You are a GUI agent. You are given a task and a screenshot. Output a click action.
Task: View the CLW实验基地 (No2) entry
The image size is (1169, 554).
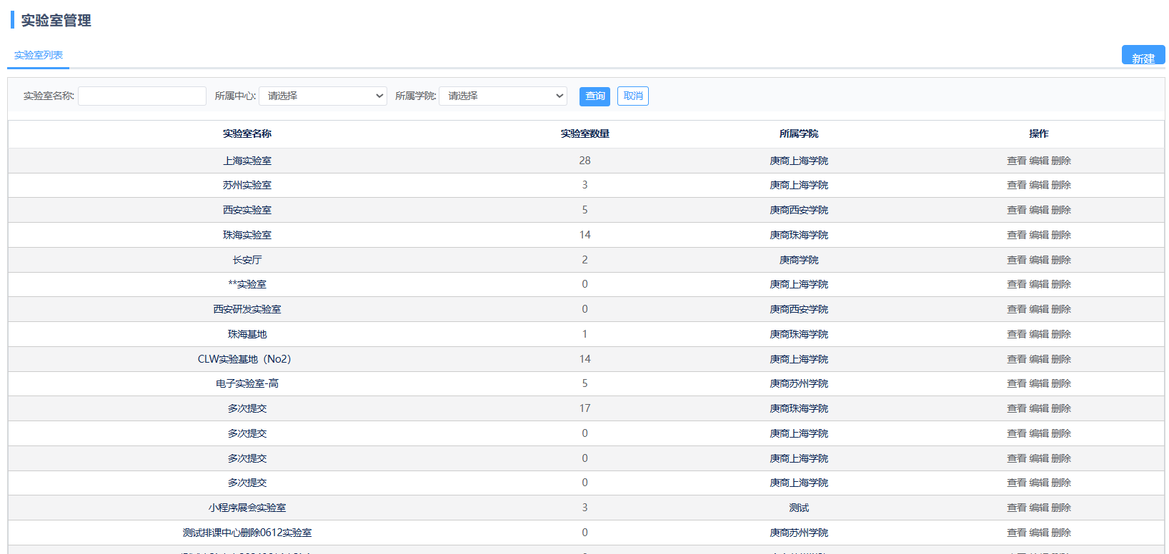tap(1016, 359)
